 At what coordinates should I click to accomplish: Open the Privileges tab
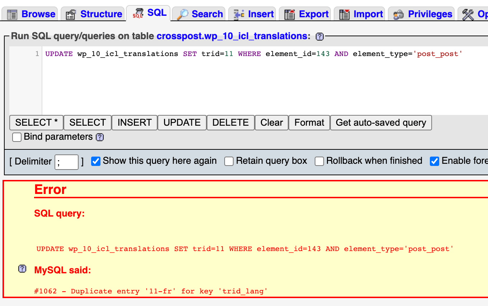(421, 14)
